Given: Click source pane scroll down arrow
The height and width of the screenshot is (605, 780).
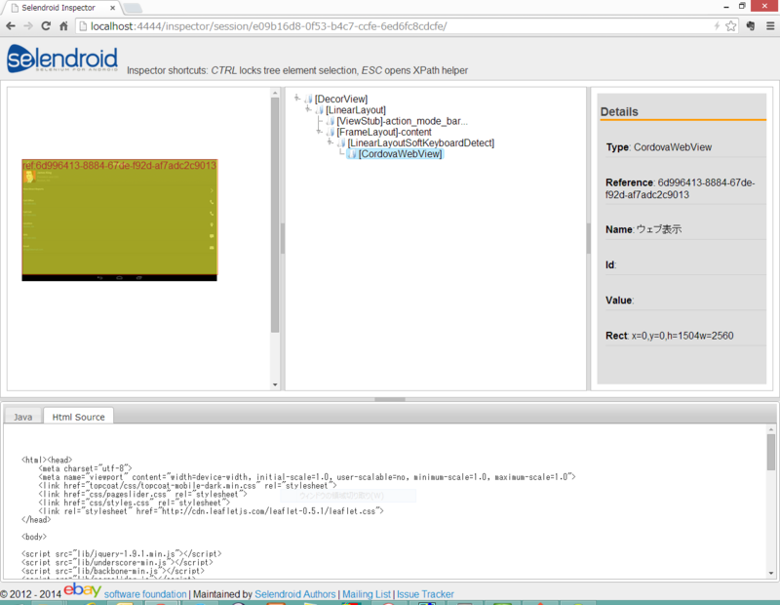Looking at the screenshot, I should [770, 573].
